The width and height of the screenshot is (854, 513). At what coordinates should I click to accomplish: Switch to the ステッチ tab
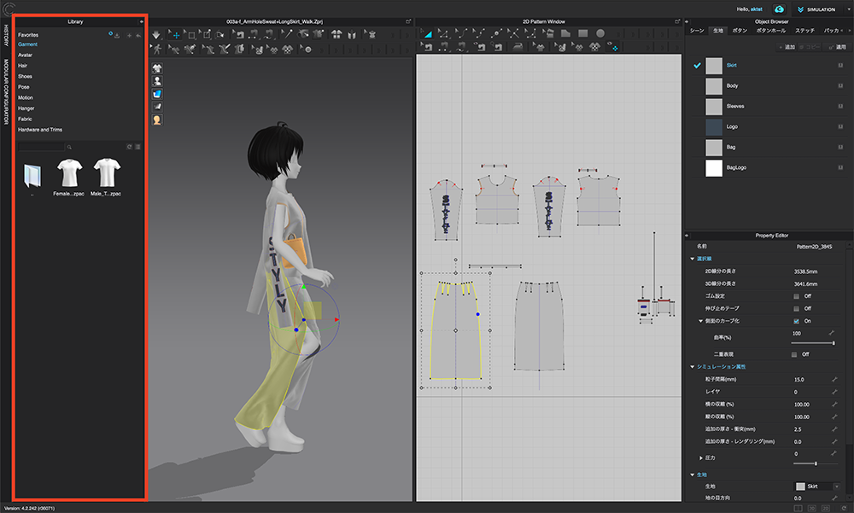(x=804, y=31)
